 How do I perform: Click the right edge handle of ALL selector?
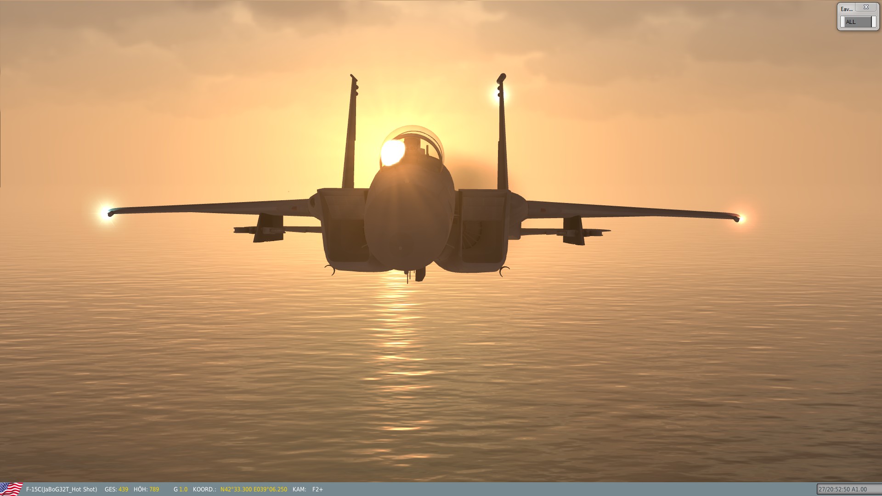874,22
